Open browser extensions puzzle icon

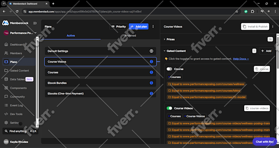pos(252,11)
